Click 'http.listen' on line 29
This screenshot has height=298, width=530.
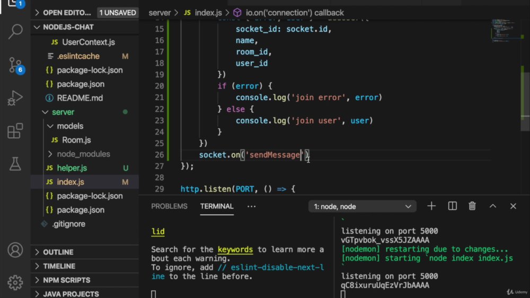tap(206, 189)
